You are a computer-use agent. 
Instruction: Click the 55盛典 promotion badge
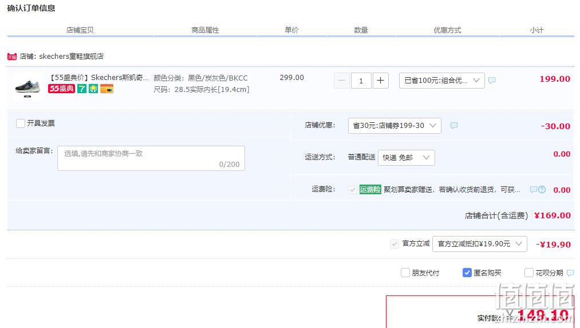(61, 89)
